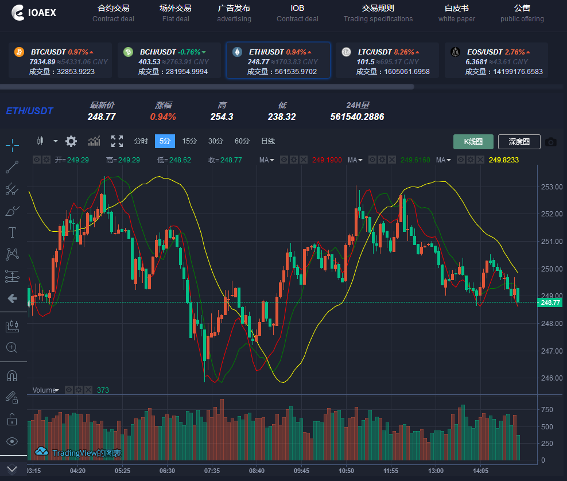Expand the candlestick chart type dropdown
The width and height of the screenshot is (567, 481).
click(x=56, y=141)
